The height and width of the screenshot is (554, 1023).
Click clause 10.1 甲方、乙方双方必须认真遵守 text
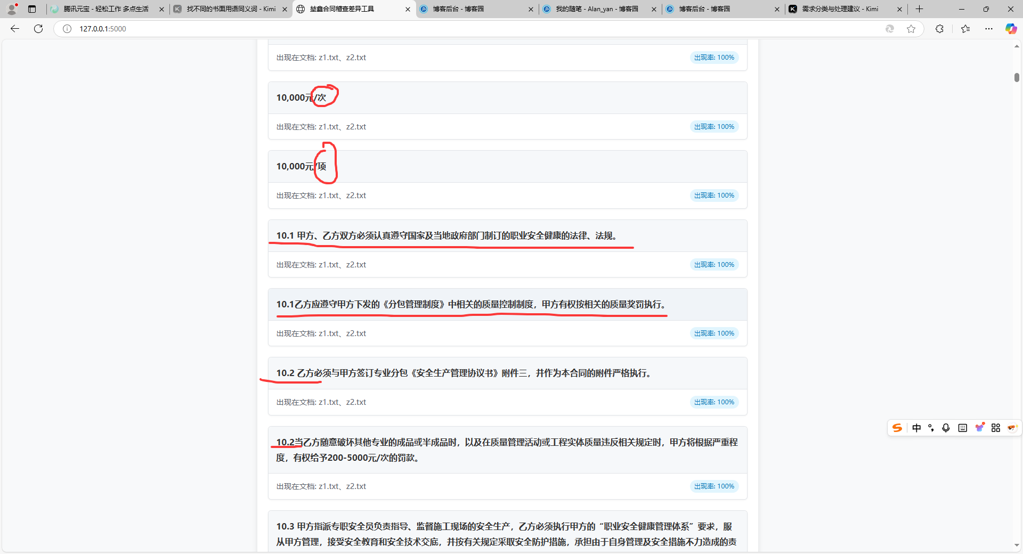click(x=449, y=235)
